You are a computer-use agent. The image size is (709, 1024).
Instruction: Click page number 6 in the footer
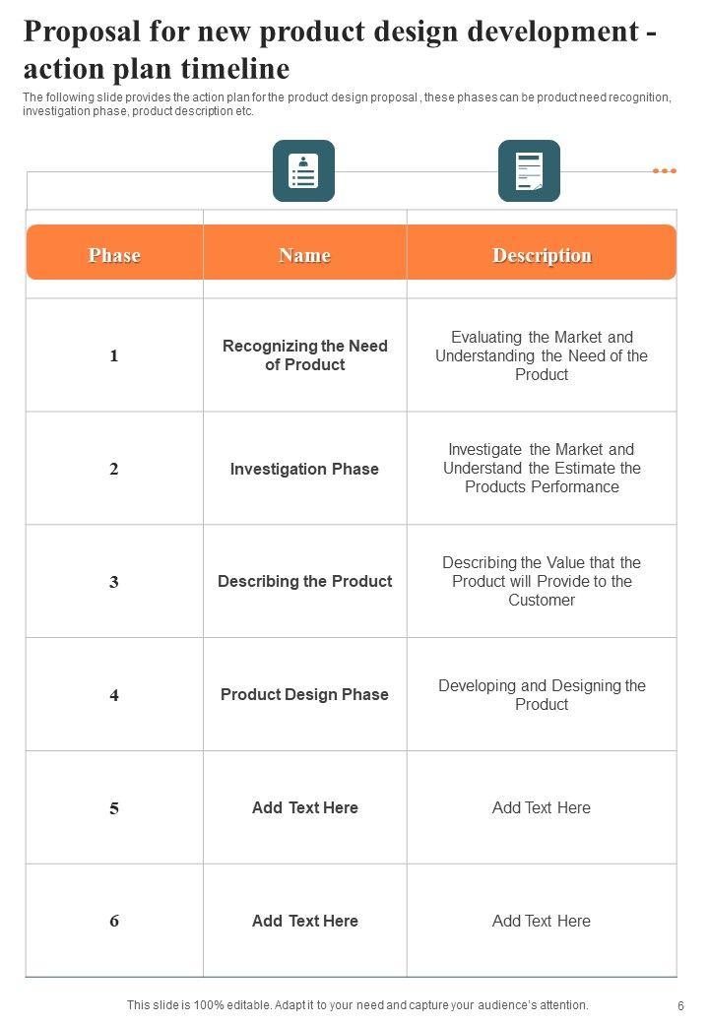tap(680, 1006)
